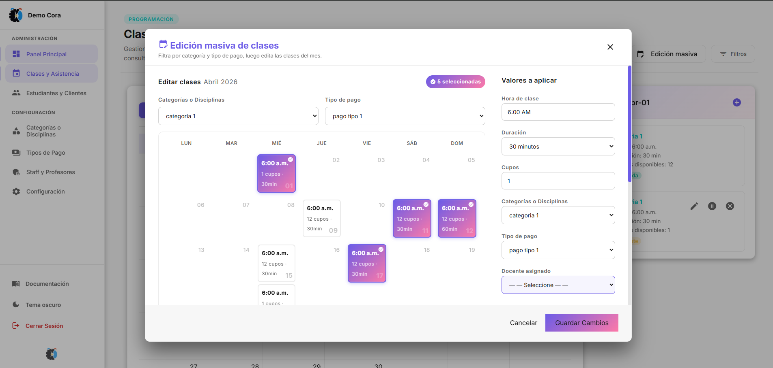Click the blue plus add class icon
This screenshot has height=368, width=773.
(x=737, y=102)
